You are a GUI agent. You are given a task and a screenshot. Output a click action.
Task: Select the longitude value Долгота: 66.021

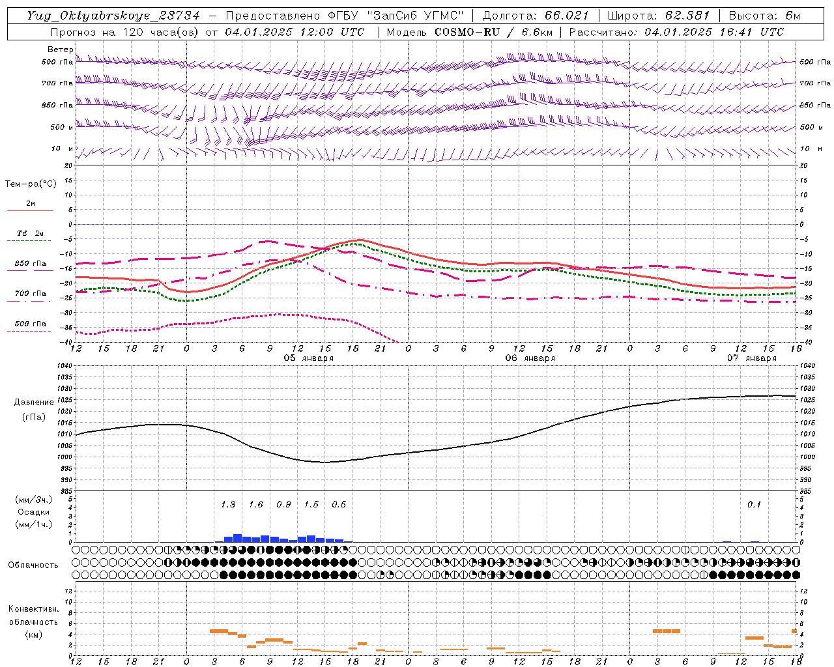536,16
